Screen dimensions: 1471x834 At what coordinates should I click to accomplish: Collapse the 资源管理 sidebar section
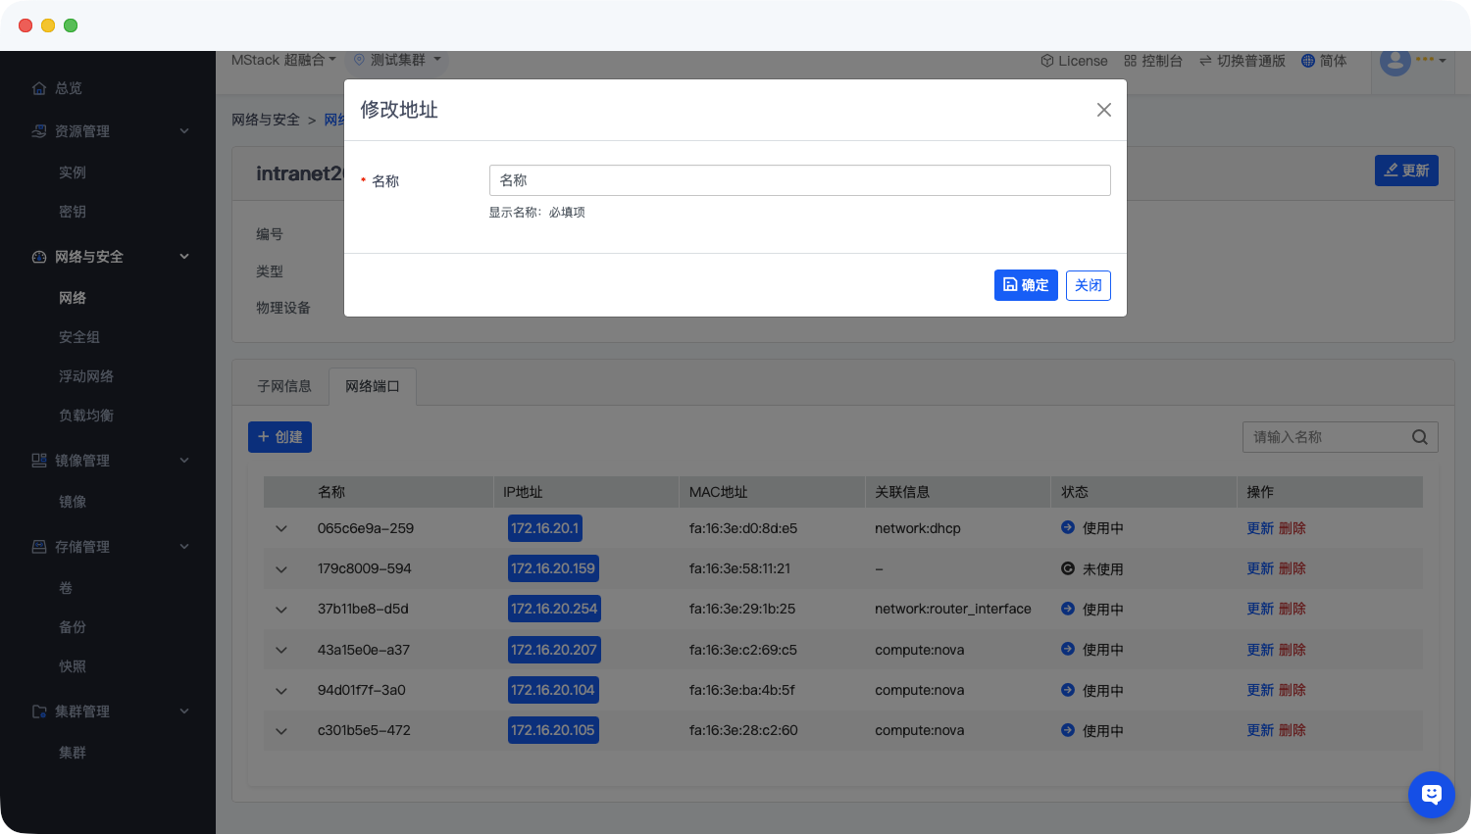click(x=184, y=131)
